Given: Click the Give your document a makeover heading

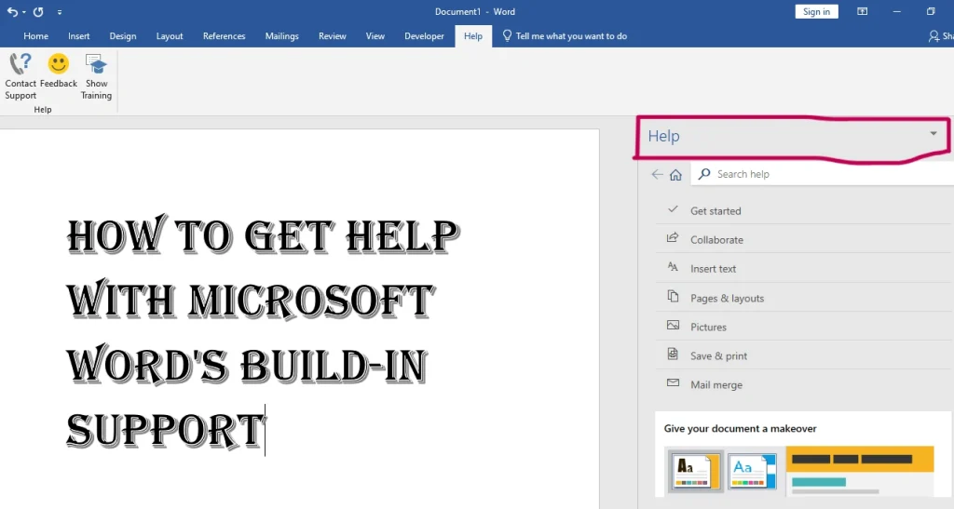Looking at the screenshot, I should point(740,428).
